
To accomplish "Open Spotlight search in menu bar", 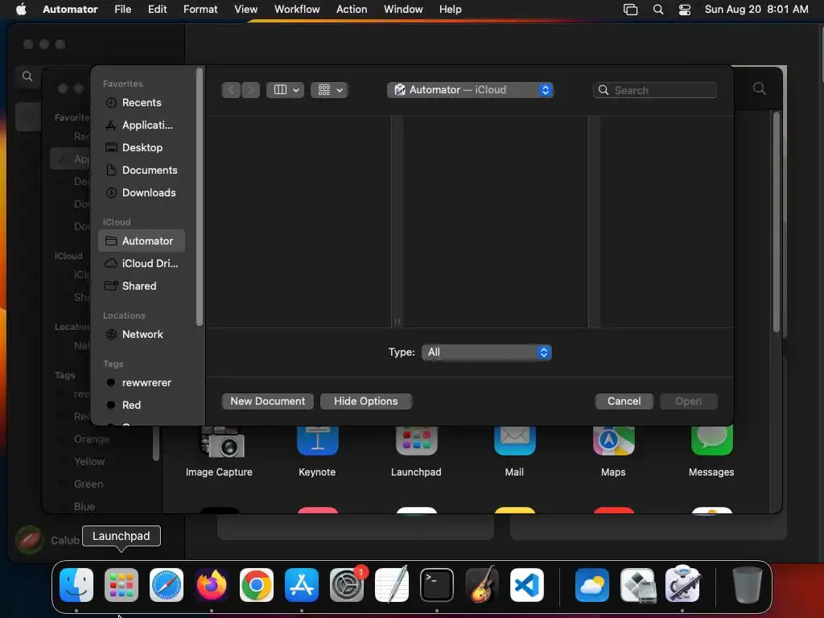I will (x=658, y=10).
